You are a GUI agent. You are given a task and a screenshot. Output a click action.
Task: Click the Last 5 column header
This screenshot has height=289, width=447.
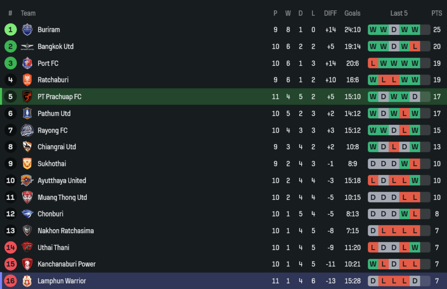399,13
